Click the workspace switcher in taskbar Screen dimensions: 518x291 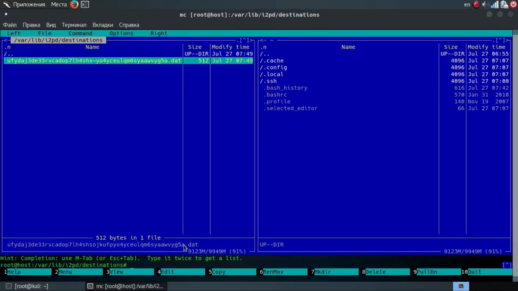(461, 286)
